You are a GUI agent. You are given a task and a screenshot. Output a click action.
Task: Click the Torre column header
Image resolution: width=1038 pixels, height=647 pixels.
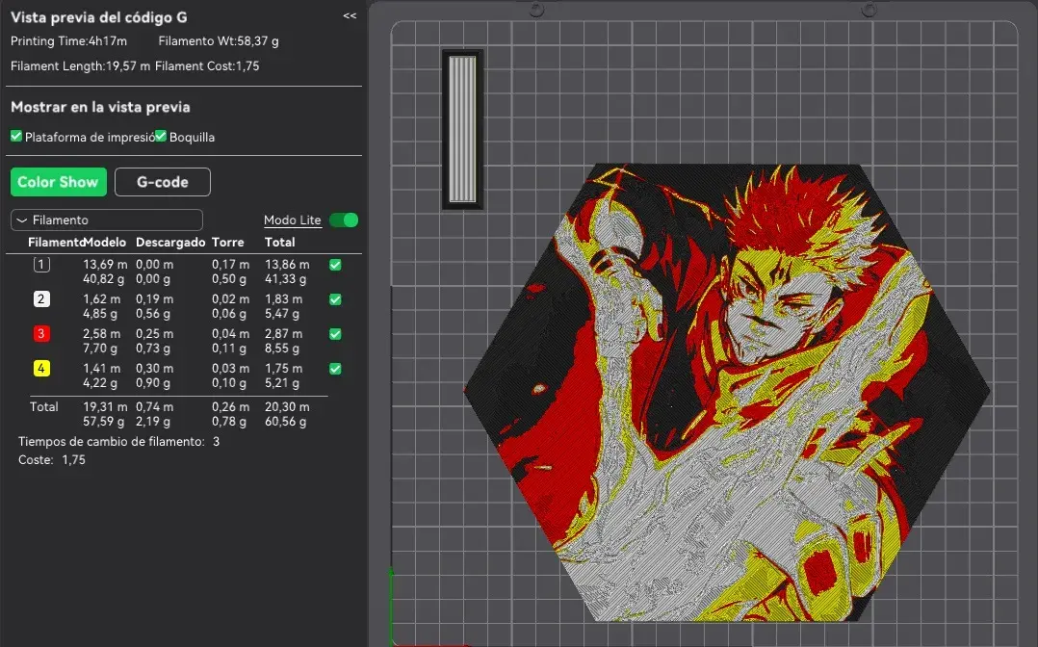[227, 243]
